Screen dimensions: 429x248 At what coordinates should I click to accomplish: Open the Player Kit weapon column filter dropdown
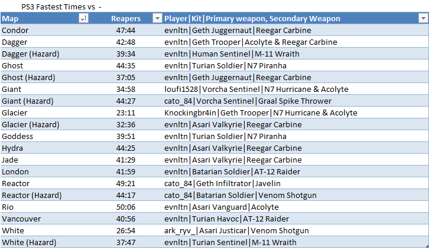pyautogui.click(x=423, y=18)
